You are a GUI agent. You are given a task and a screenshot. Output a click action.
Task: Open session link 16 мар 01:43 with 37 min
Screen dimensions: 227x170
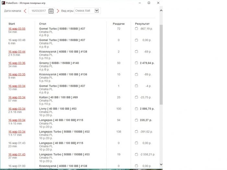coord(17,154)
